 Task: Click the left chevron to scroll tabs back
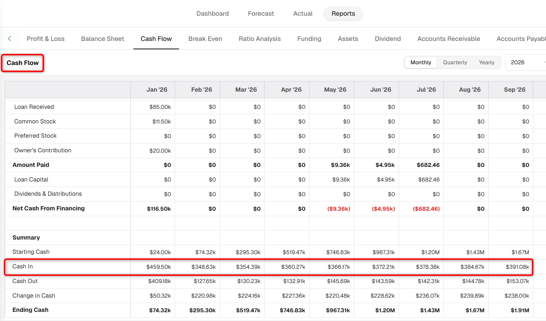coord(10,39)
